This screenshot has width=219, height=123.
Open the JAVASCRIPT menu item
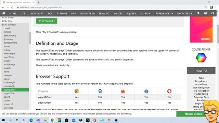coord(36,13)
